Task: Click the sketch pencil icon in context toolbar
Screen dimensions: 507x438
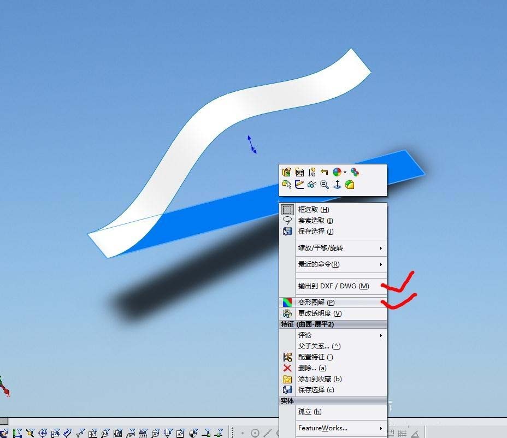Action: 299,185
